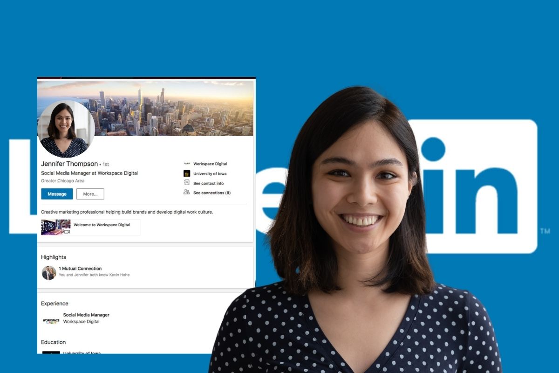Click the blue Message button

click(57, 194)
